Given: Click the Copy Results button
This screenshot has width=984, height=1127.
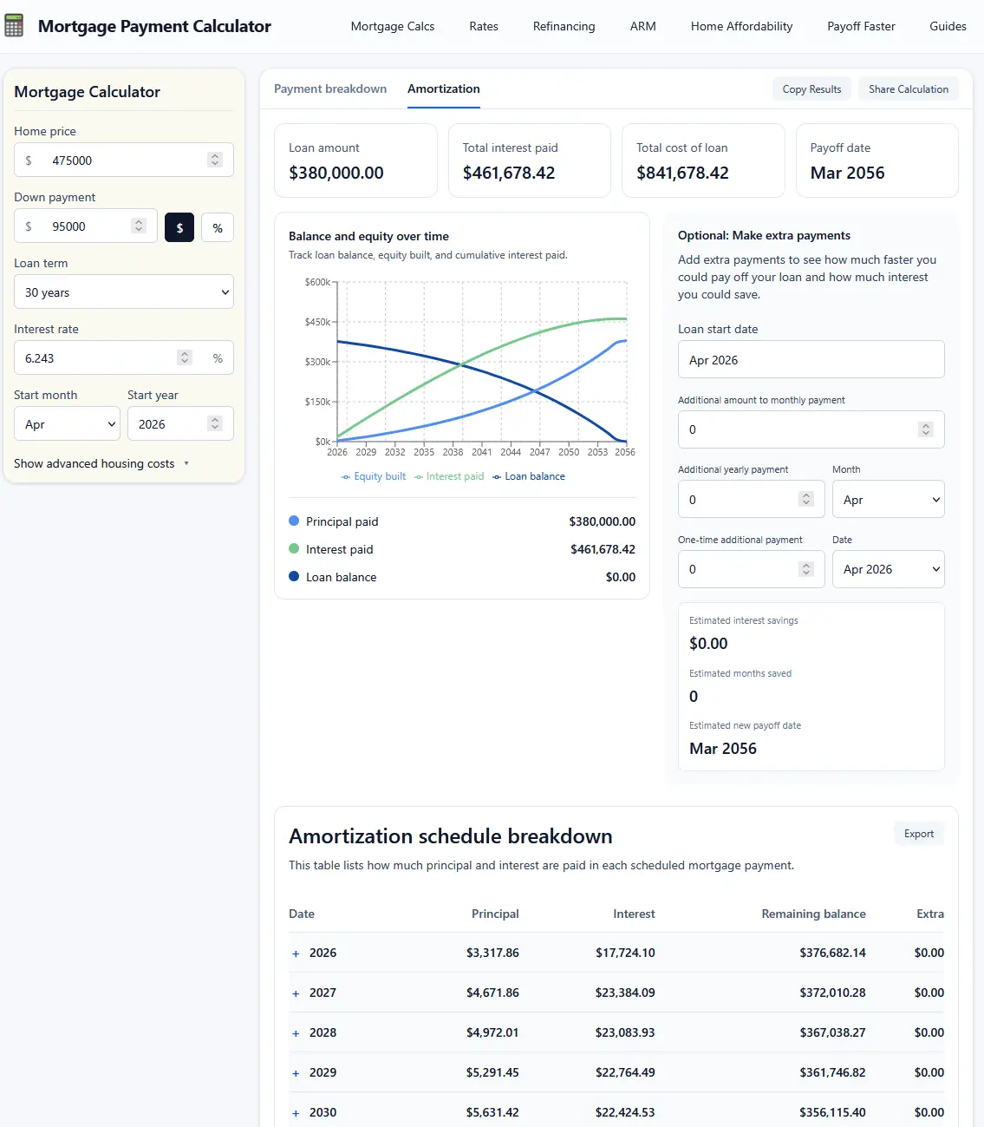Looking at the screenshot, I should coord(811,89).
